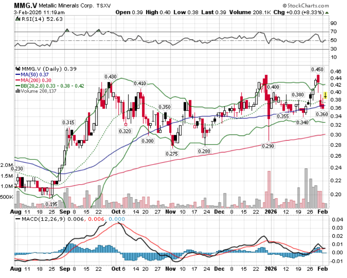Click the 0.315 price callout in September
Image resolution: width=347 pixels, height=278 pixels.
[x=68, y=122]
